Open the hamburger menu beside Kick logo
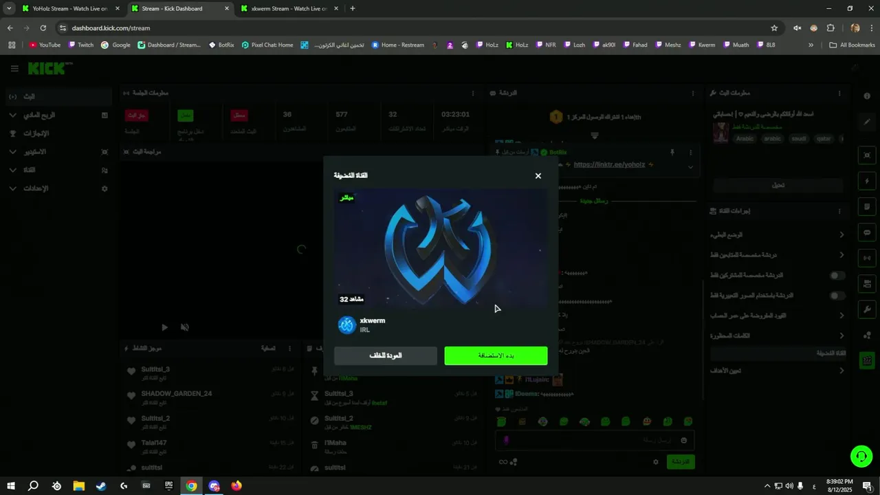 pos(14,69)
